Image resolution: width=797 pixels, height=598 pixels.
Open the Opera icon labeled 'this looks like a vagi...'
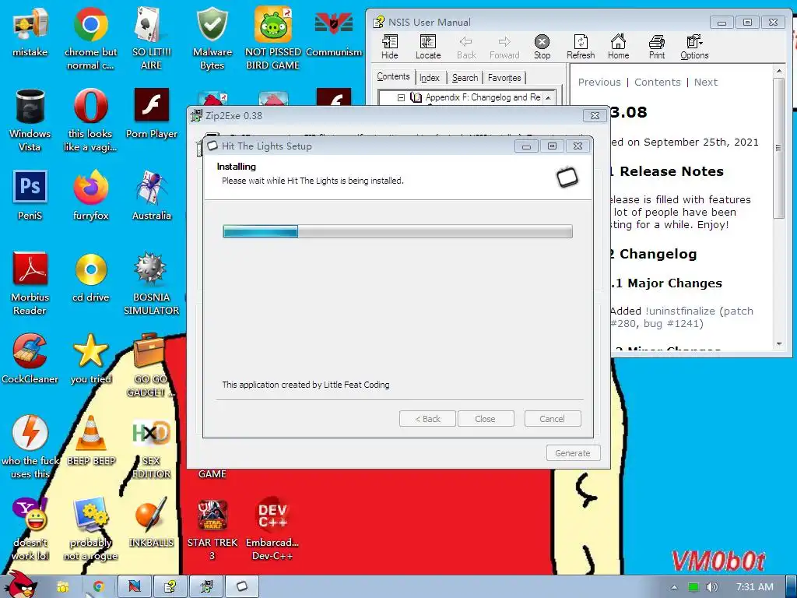click(90, 120)
